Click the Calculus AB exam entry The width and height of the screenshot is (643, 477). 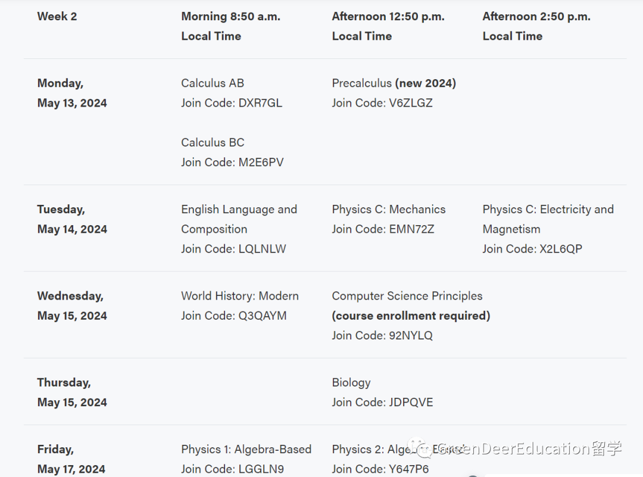[x=213, y=83]
